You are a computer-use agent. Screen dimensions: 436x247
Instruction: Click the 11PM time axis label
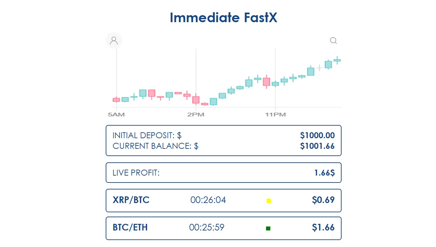[x=275, y=115]
